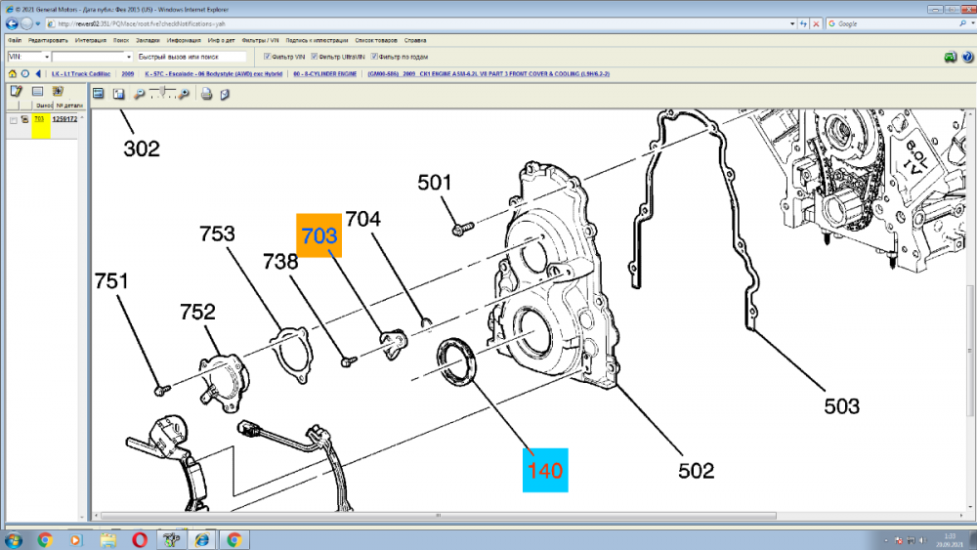Click the notepad edit icon in left panel
Screen dimensions: 977x550
[x=16, y=92]
